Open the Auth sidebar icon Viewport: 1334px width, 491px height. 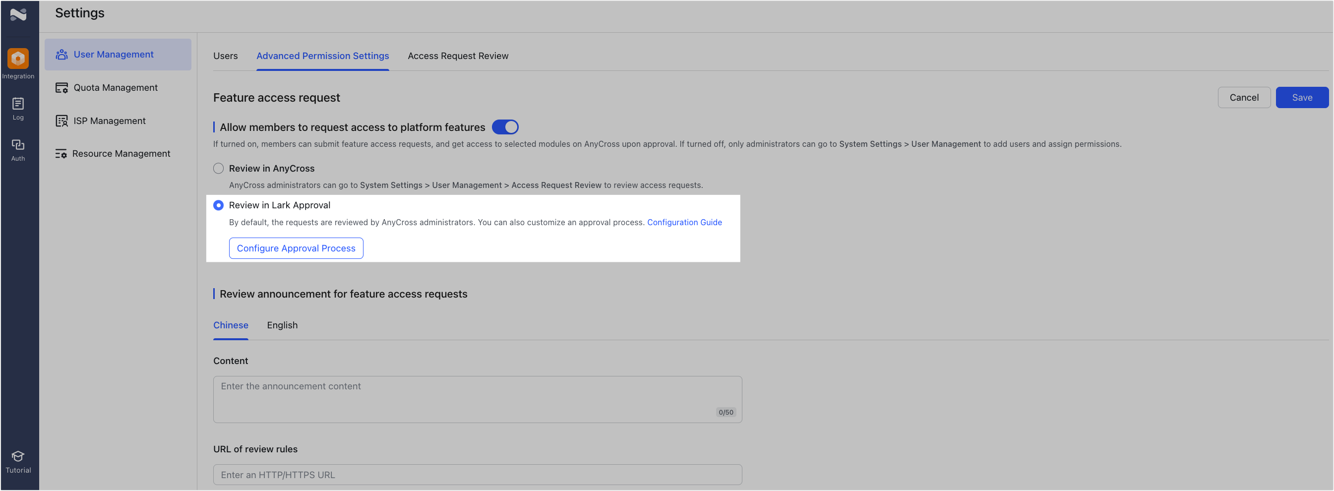[x=18, y=145]
